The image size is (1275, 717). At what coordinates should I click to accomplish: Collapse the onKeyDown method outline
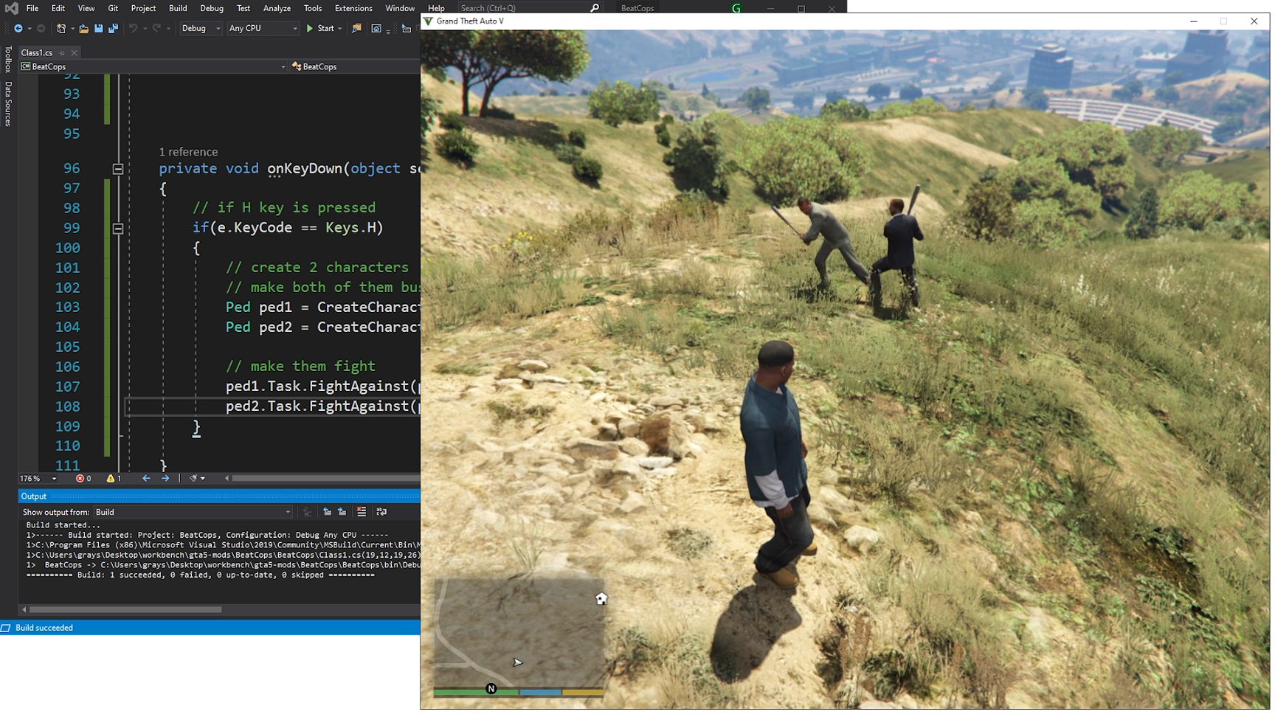coord(117,169)
